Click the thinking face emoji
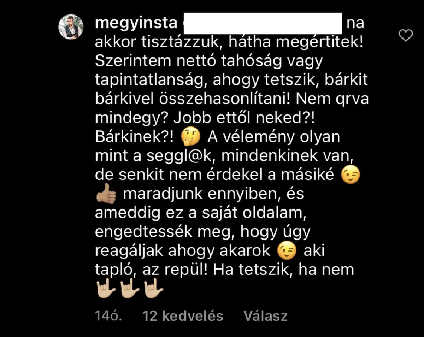The width and height of the screenshot is (424, 337). point(190,137)
